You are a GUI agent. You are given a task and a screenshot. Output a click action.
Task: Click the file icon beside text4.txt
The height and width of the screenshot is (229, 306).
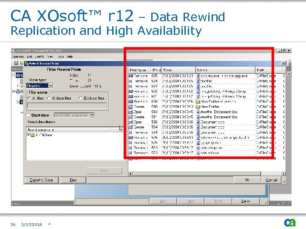click(198, 81)
